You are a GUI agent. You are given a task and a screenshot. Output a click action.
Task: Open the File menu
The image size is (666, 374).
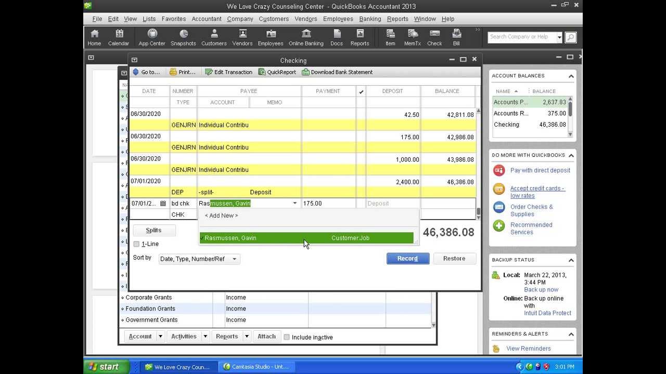[x=97, y=19]
